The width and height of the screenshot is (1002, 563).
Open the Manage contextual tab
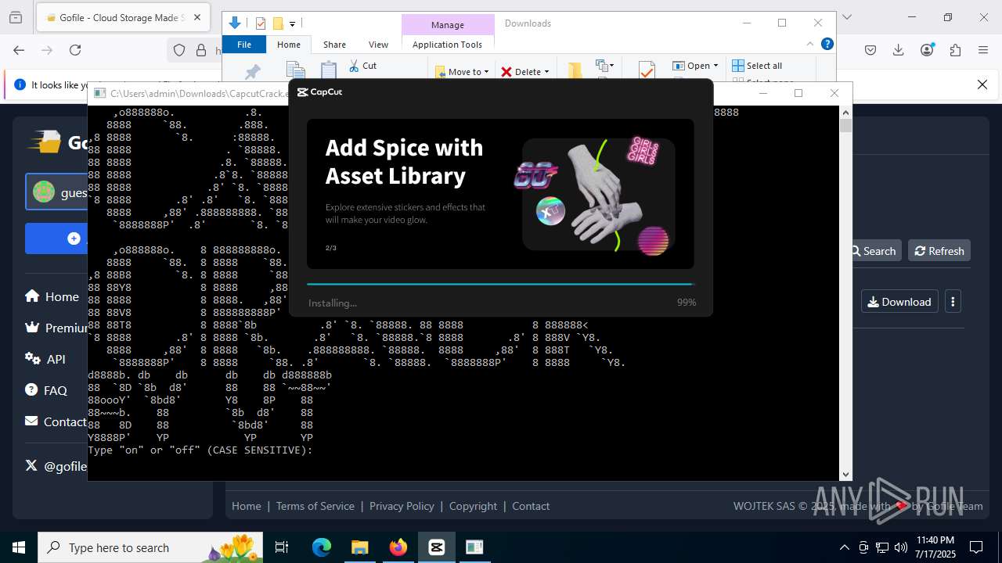448,25
